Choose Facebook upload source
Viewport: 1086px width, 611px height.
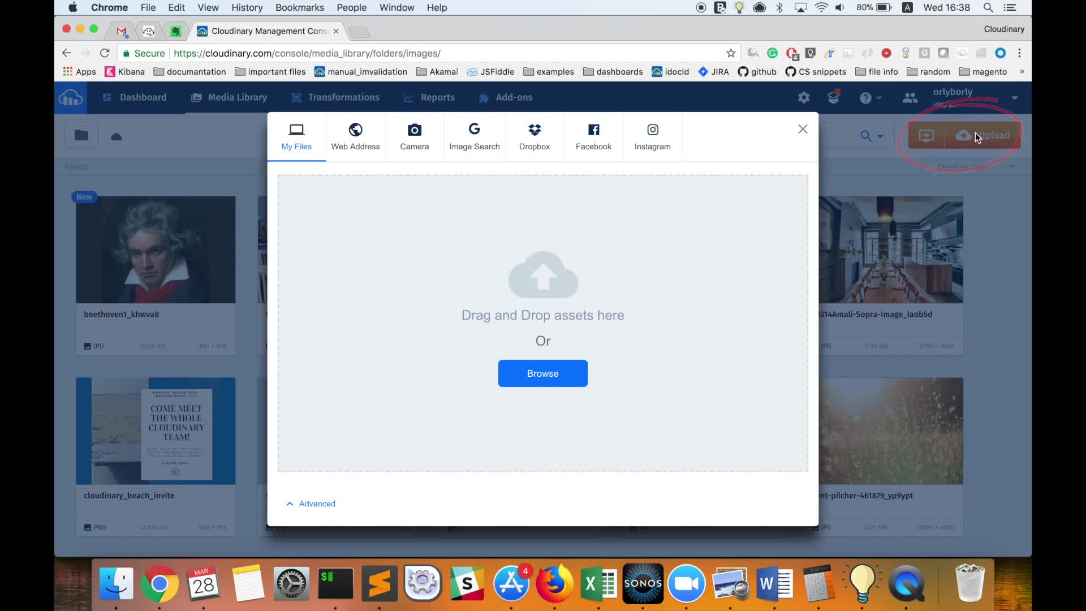[x=593, y=137]
